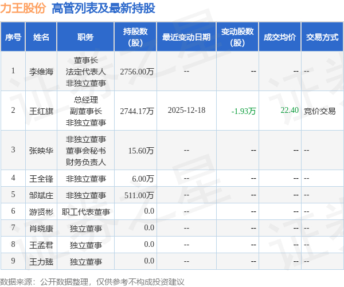Click the shareholding value 511.00万
The image size is (344, 287).
[x=139, y=195]
